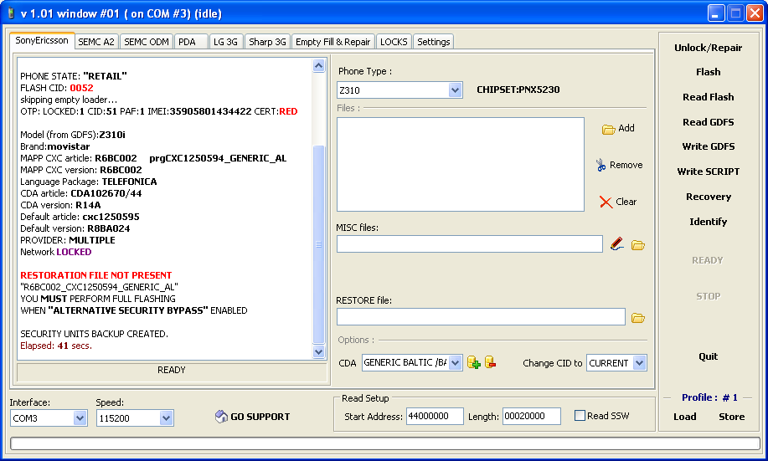Open the Change CID to CURRENT dropdown

coord(639,363)
